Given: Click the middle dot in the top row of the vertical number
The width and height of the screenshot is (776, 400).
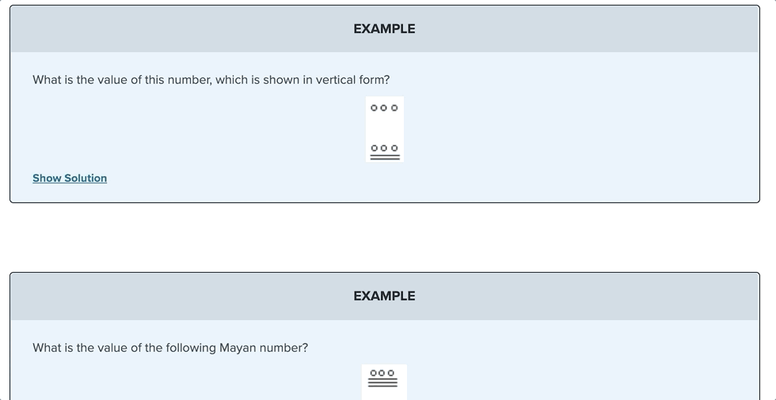Looking at the screenshot, I should (x=384, y=108).
